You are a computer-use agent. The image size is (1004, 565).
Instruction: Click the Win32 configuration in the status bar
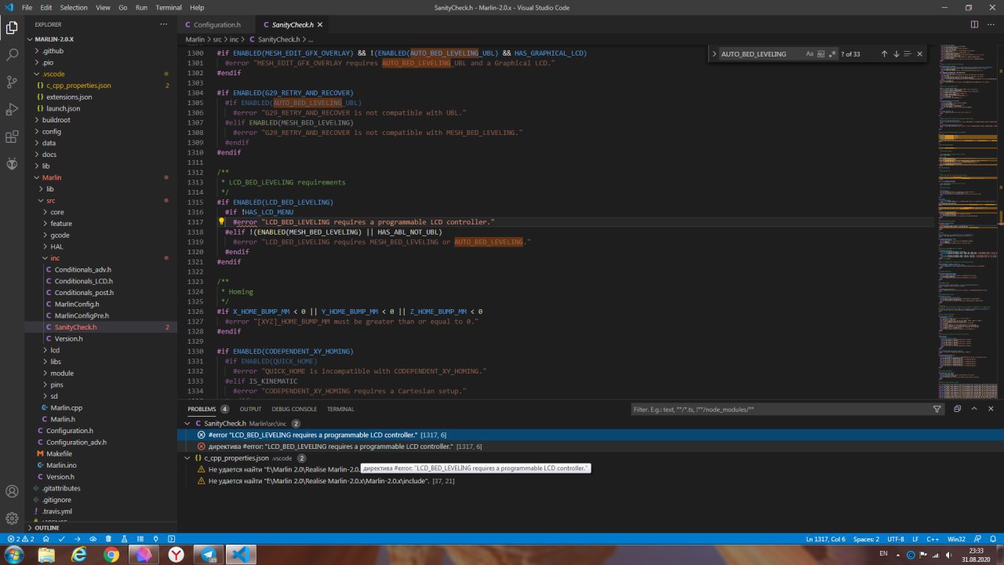[957, 539]
